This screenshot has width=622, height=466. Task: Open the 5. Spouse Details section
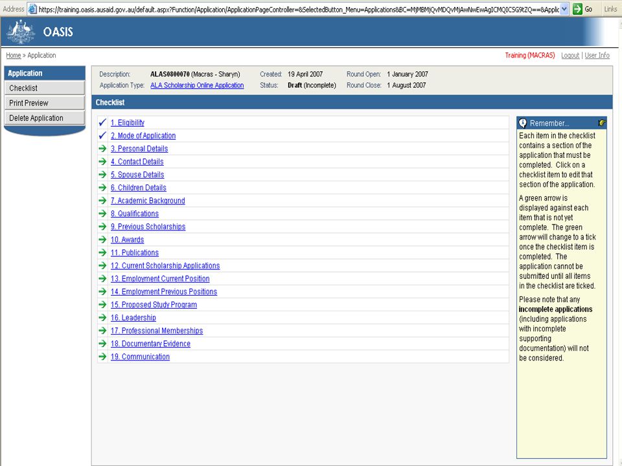point(137,174)
